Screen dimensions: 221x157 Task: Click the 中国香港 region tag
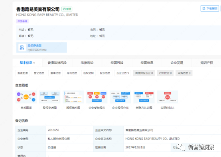tap(22, 21)
